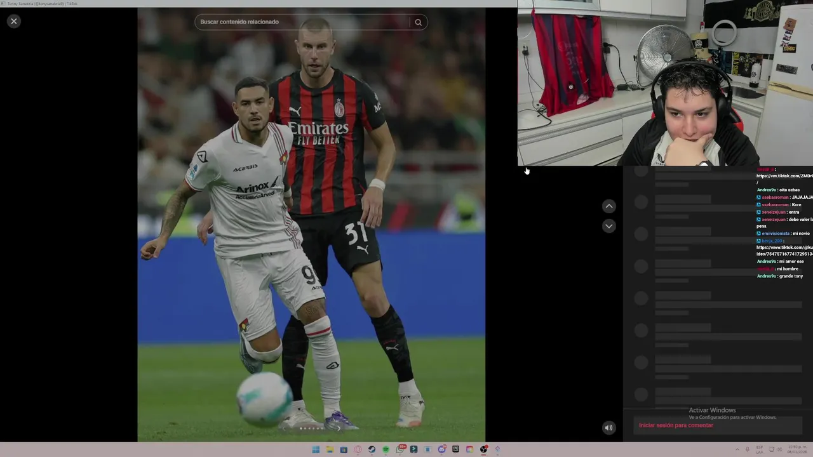Open the Windows Start menu
This screenshot has height=457, width=813.
pos(316,449)
